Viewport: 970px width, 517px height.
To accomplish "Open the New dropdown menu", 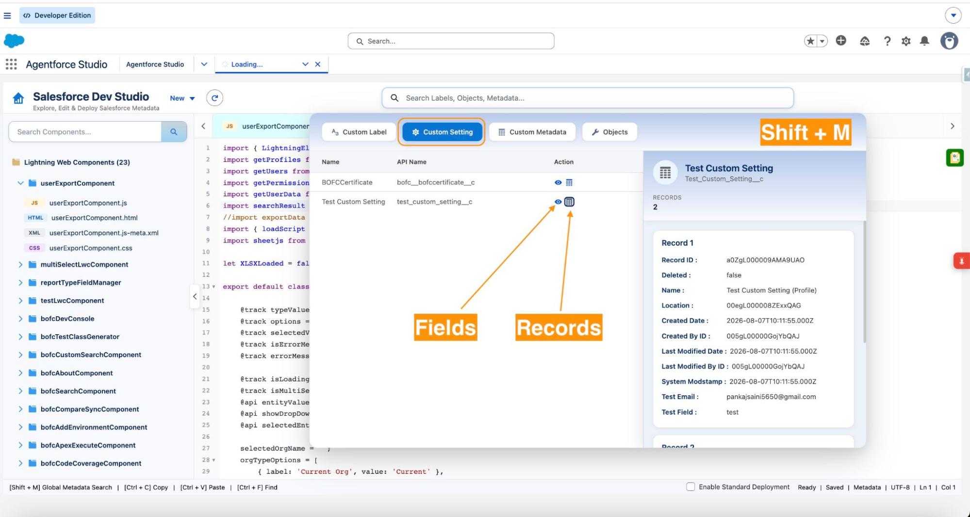I will coord(182,98).
